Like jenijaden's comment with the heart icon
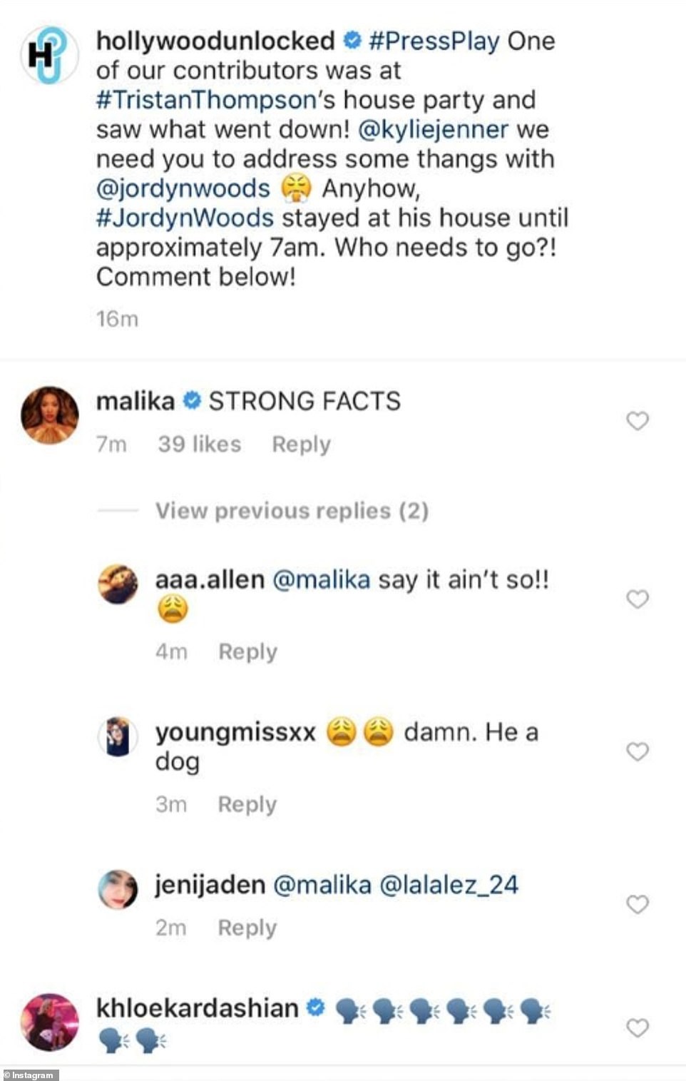Image resolution: width=686 pixels, height=1081 pixels. (x=638, y=904)
